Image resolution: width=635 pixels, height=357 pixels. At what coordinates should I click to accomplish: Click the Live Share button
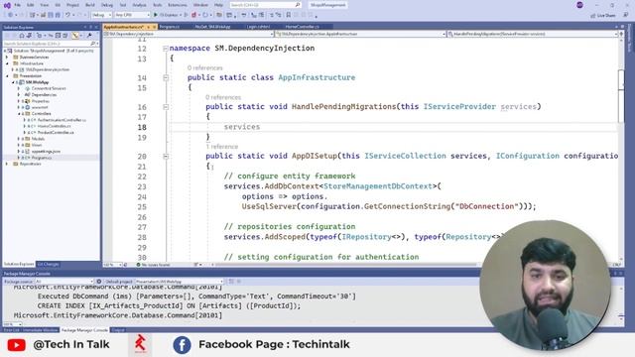[x=603, y=16]
